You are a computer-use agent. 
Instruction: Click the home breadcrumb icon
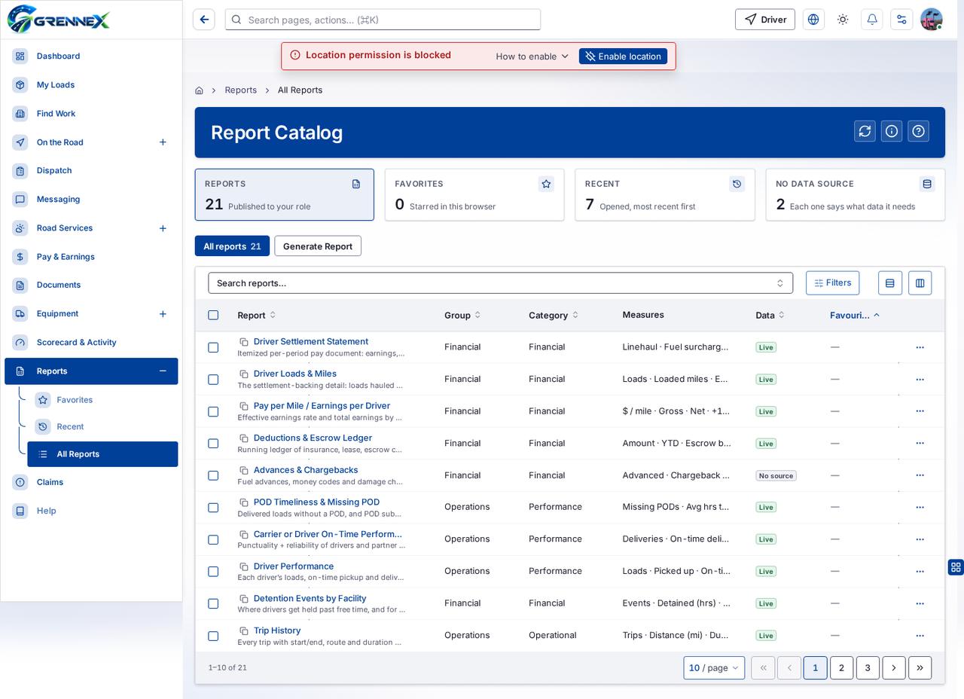tap(199, 90)
